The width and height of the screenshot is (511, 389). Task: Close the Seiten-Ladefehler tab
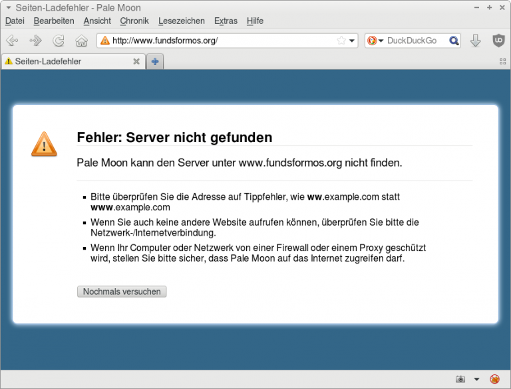(x=136, y=62)
